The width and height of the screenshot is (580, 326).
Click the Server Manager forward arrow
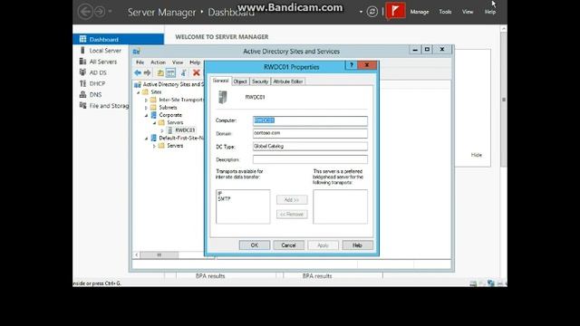100,12
